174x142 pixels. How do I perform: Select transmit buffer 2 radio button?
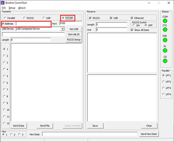(4, 56)
